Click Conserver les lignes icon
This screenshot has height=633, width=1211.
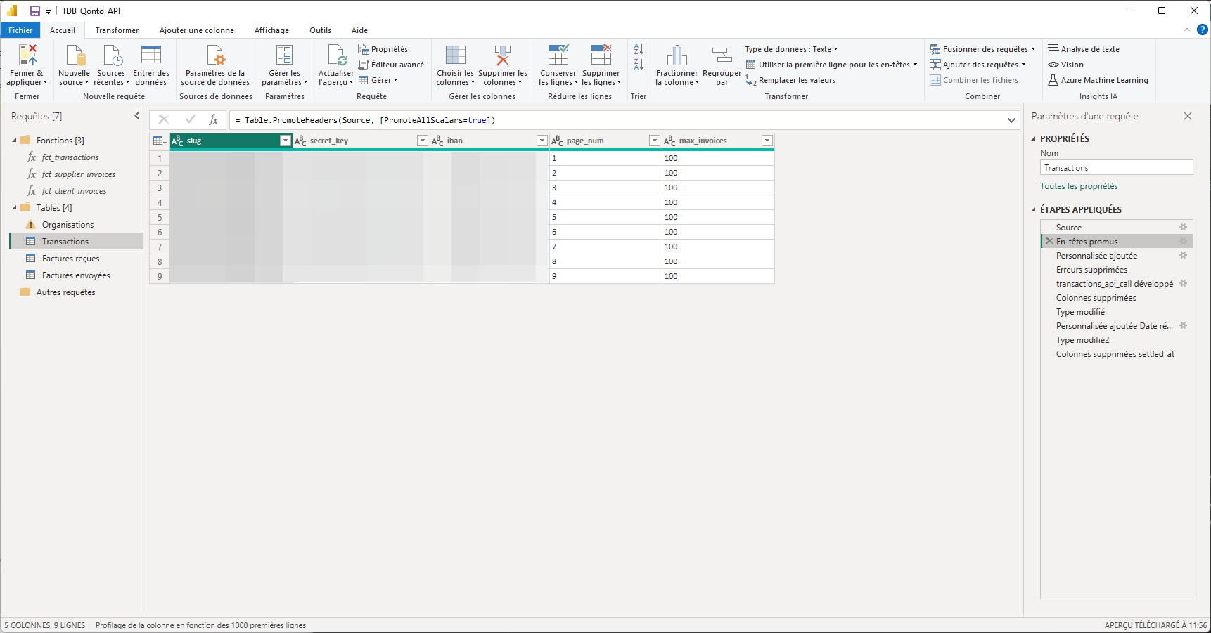558,56
